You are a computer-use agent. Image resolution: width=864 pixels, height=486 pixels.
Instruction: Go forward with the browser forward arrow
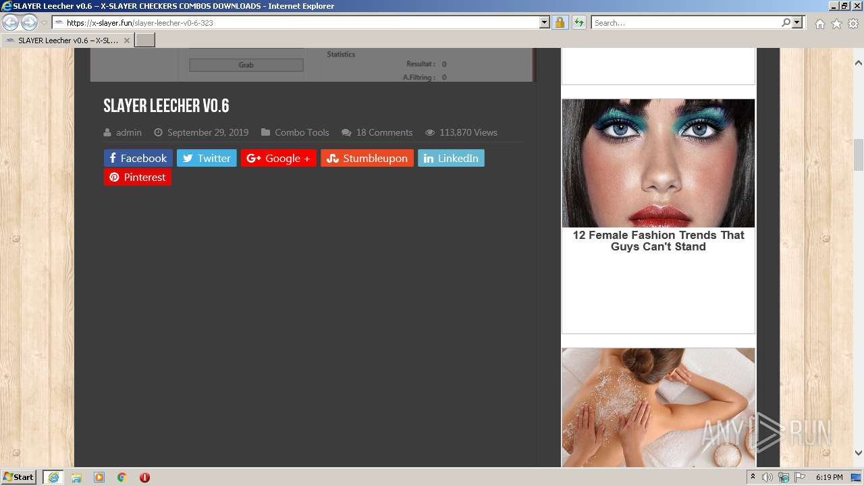pyautogui.click(x=29, y=23)
